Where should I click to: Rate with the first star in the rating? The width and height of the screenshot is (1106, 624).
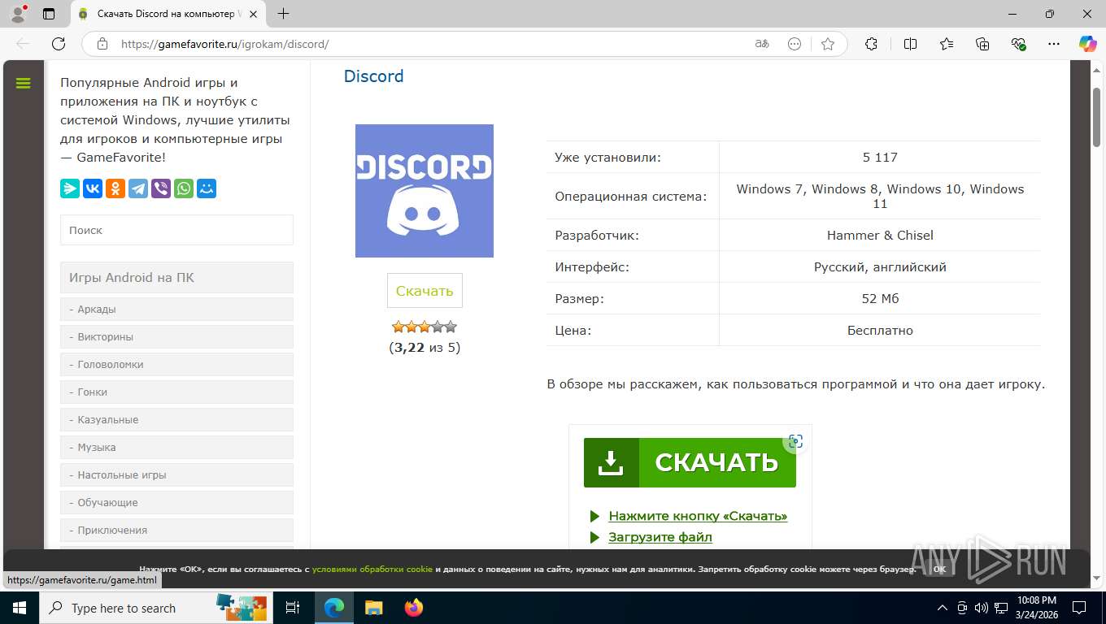[398, 327]
